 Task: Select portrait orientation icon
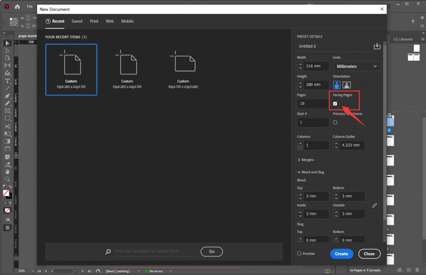(337, 85)
